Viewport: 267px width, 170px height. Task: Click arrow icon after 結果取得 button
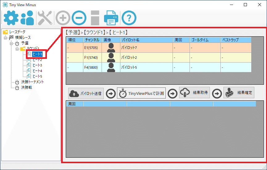coord(217,94)
